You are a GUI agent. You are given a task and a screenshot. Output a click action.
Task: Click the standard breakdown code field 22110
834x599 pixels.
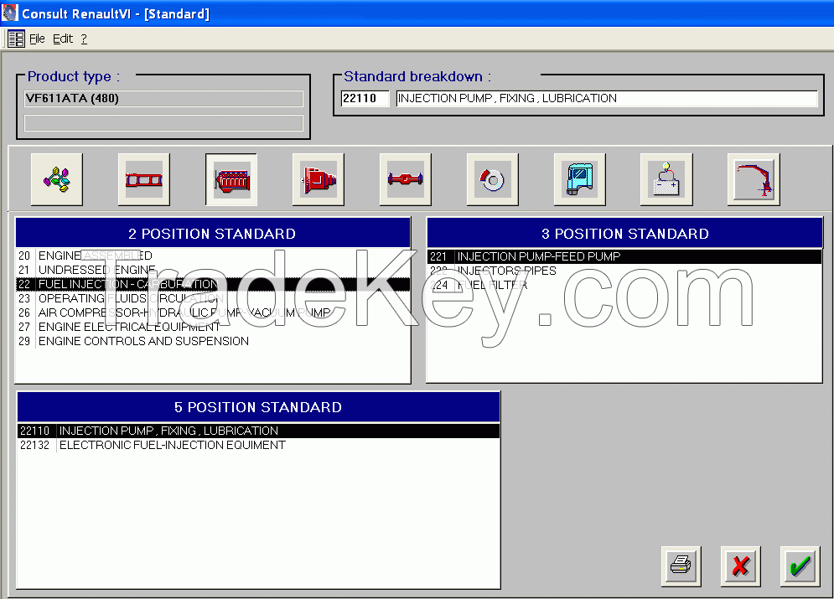365,98
